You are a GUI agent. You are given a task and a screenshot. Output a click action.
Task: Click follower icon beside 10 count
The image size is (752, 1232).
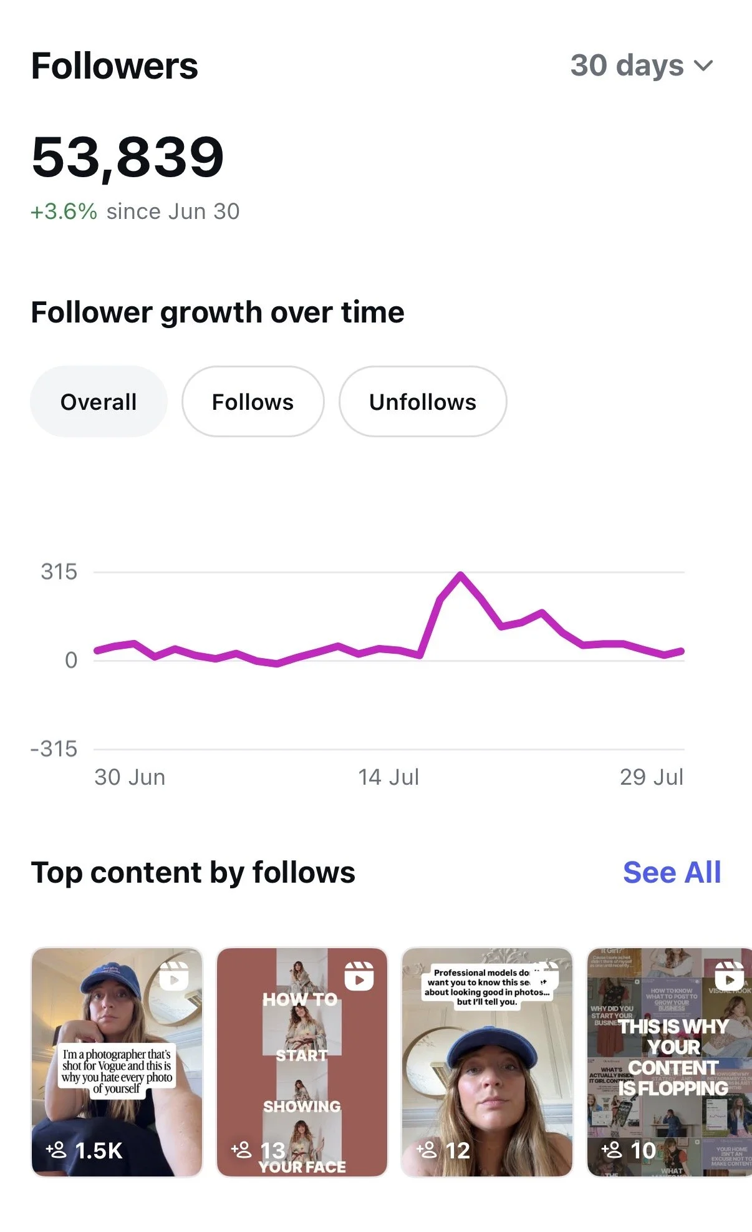click(612, 1149)
